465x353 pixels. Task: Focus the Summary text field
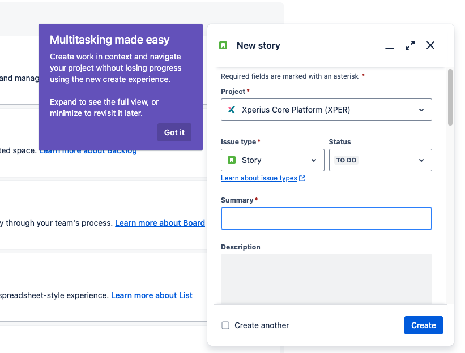[326, 218]
